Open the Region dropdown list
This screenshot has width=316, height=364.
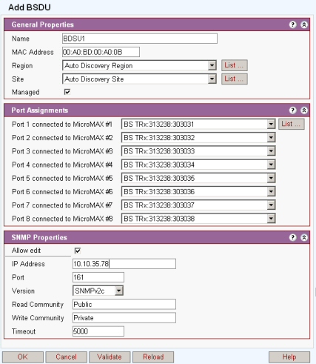click(x=212, y=65)
